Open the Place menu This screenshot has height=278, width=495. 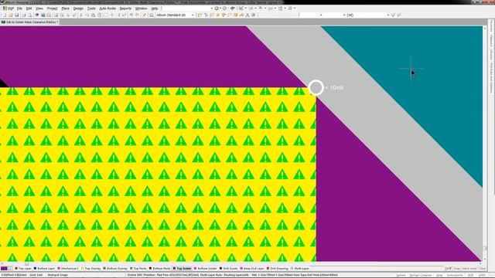point(65,8)
